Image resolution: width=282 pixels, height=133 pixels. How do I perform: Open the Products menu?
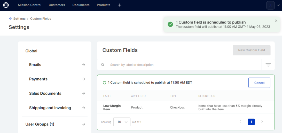104,5
